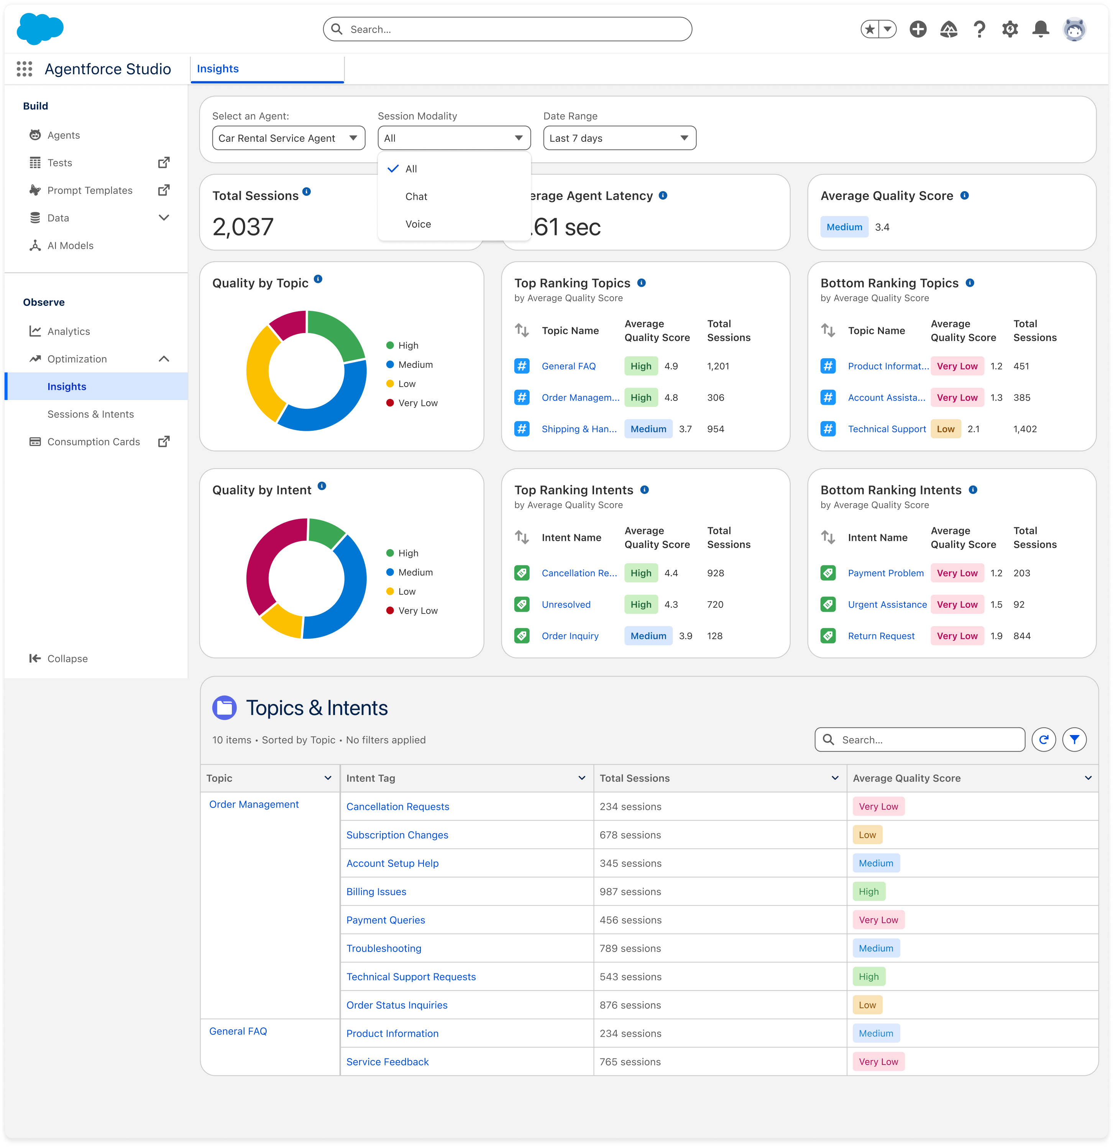Click the Topics & Intents search field
The width and height of the screenshot is (1113, 1147).
919,740
